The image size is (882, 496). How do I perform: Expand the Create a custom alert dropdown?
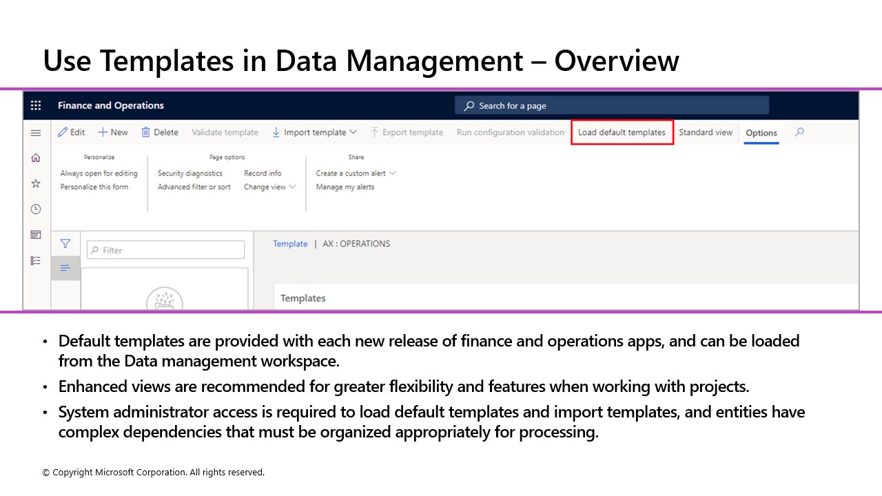tap(393, 173)
